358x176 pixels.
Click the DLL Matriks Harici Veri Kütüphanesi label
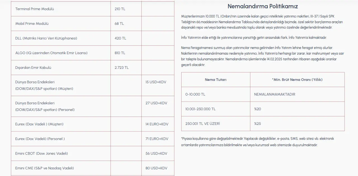pos(46,38)
